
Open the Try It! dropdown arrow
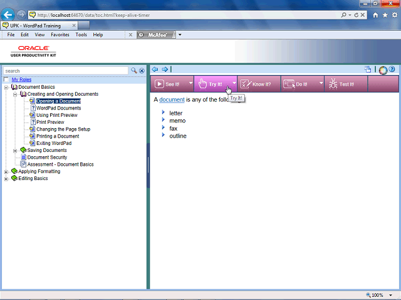234,83
